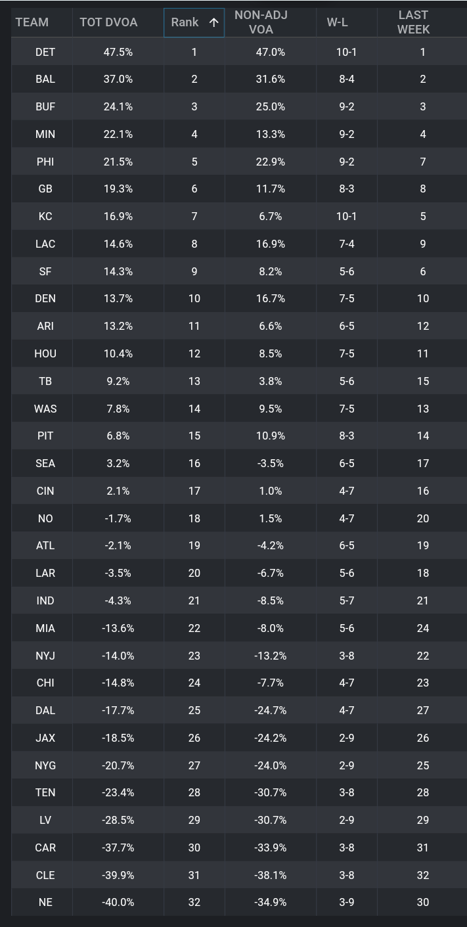Click BUF's 24.1% TOT DVOA value
Viewport: 467px width, 927px height.
118,106
